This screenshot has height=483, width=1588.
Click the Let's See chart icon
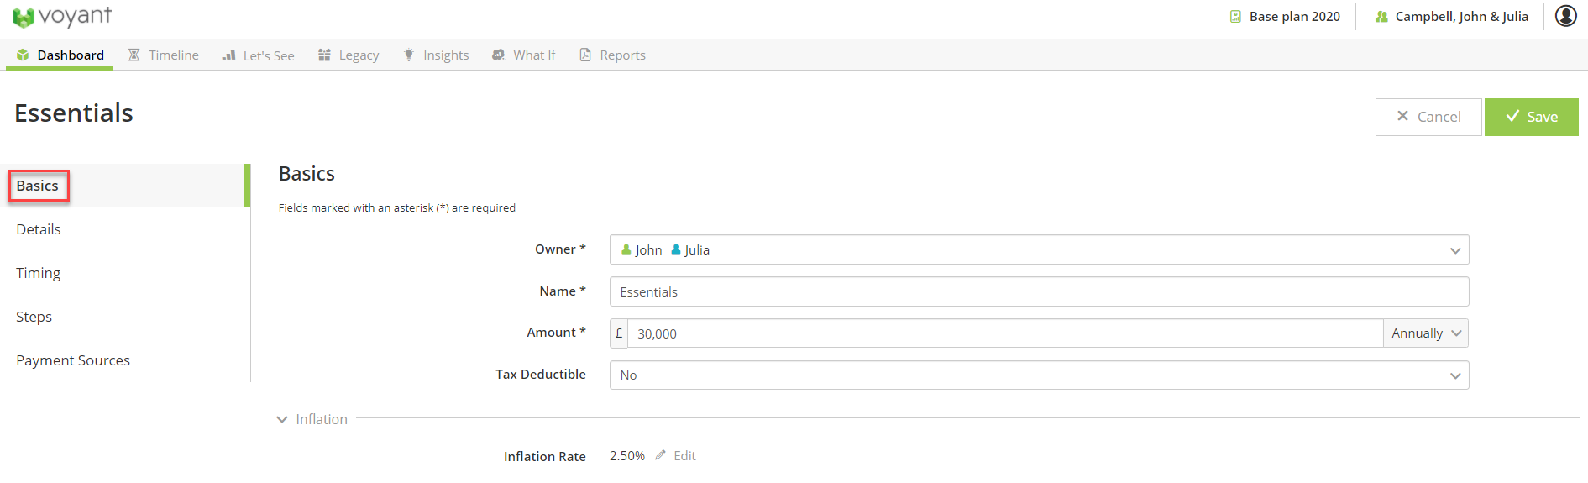tap(228, 55)
